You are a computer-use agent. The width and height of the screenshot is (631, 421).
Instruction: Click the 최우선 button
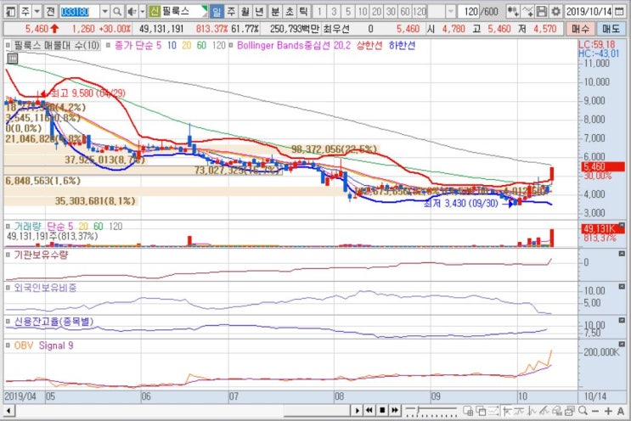(x=336, y=29)
